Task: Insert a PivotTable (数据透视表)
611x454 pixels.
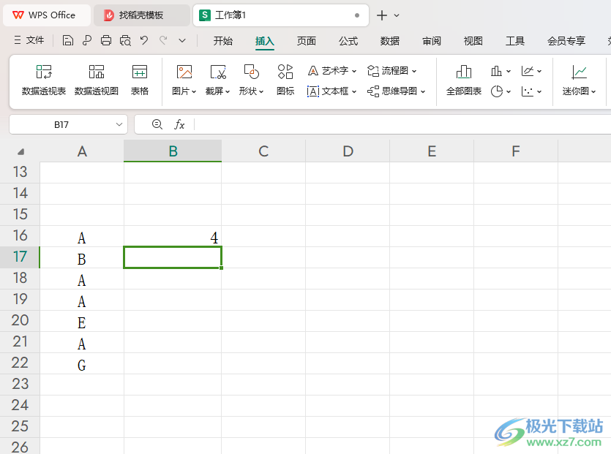Action: pos(44,80)
